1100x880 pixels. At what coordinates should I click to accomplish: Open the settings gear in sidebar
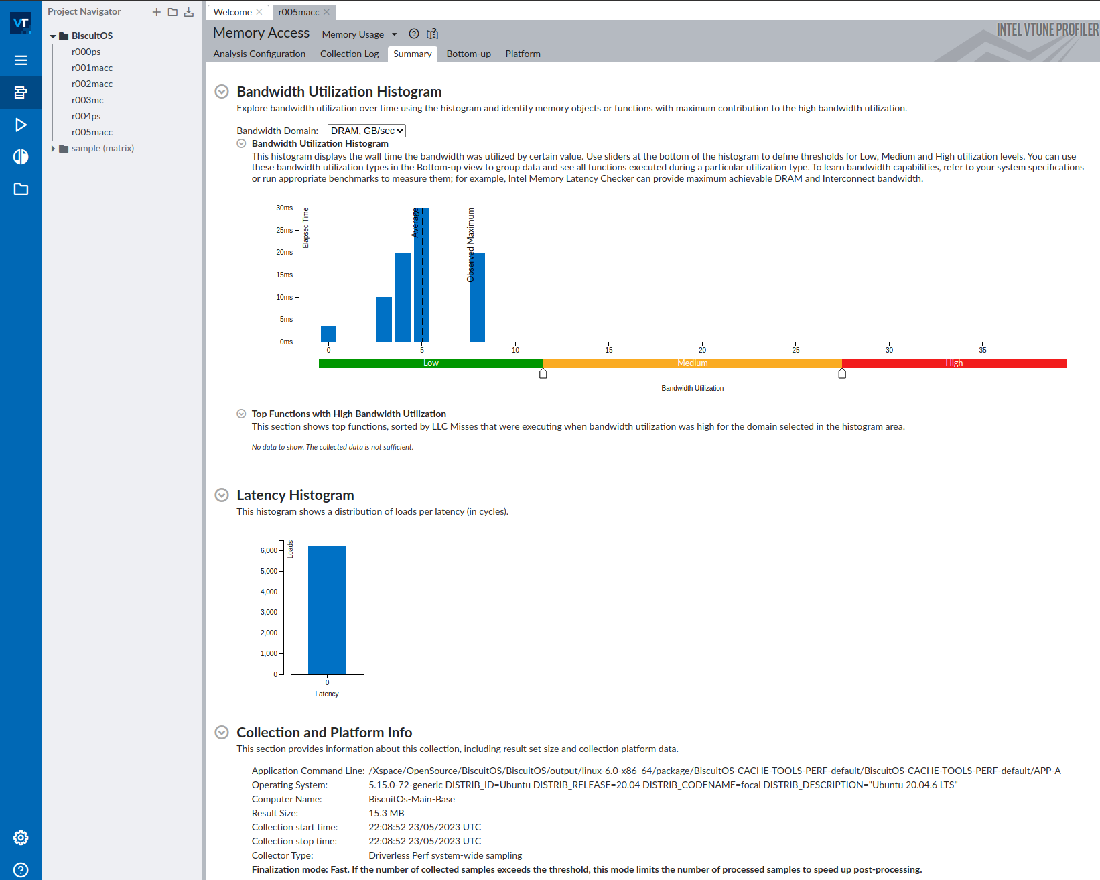coord(21,838)
